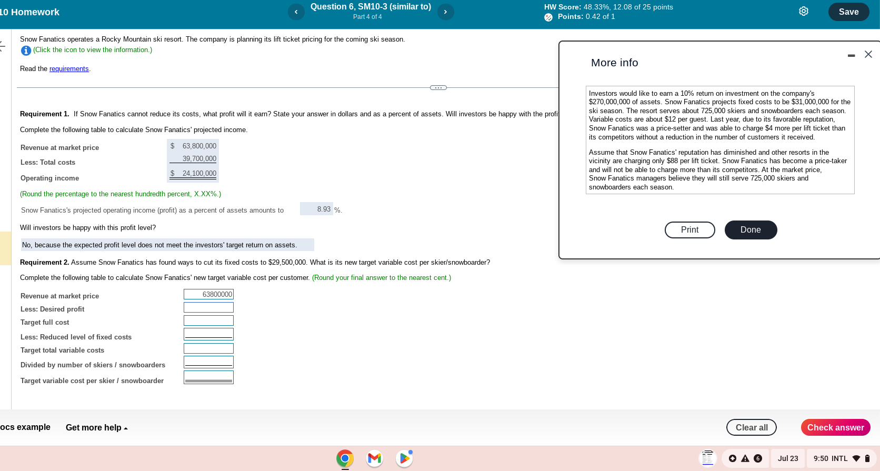Open Chrome from the shelf

tap(345, 458)
